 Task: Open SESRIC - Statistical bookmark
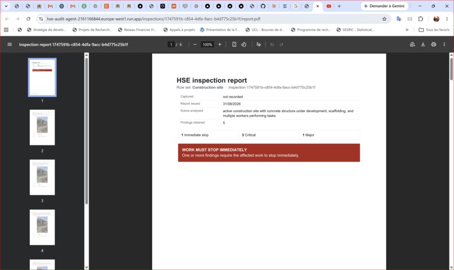(x=356, y=29)
